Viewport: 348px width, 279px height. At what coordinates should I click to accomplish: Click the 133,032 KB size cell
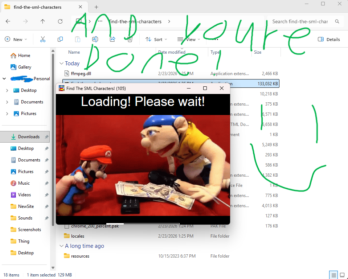pos(267,84)
